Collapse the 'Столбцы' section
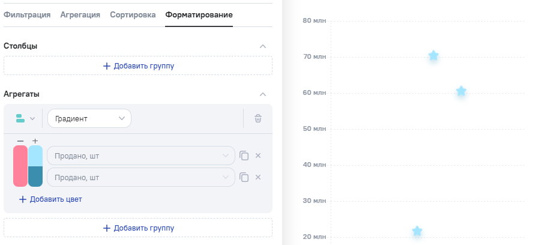 [x=262, y=46]
